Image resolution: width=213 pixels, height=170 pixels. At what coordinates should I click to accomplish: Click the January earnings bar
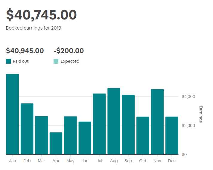point(13,114)
